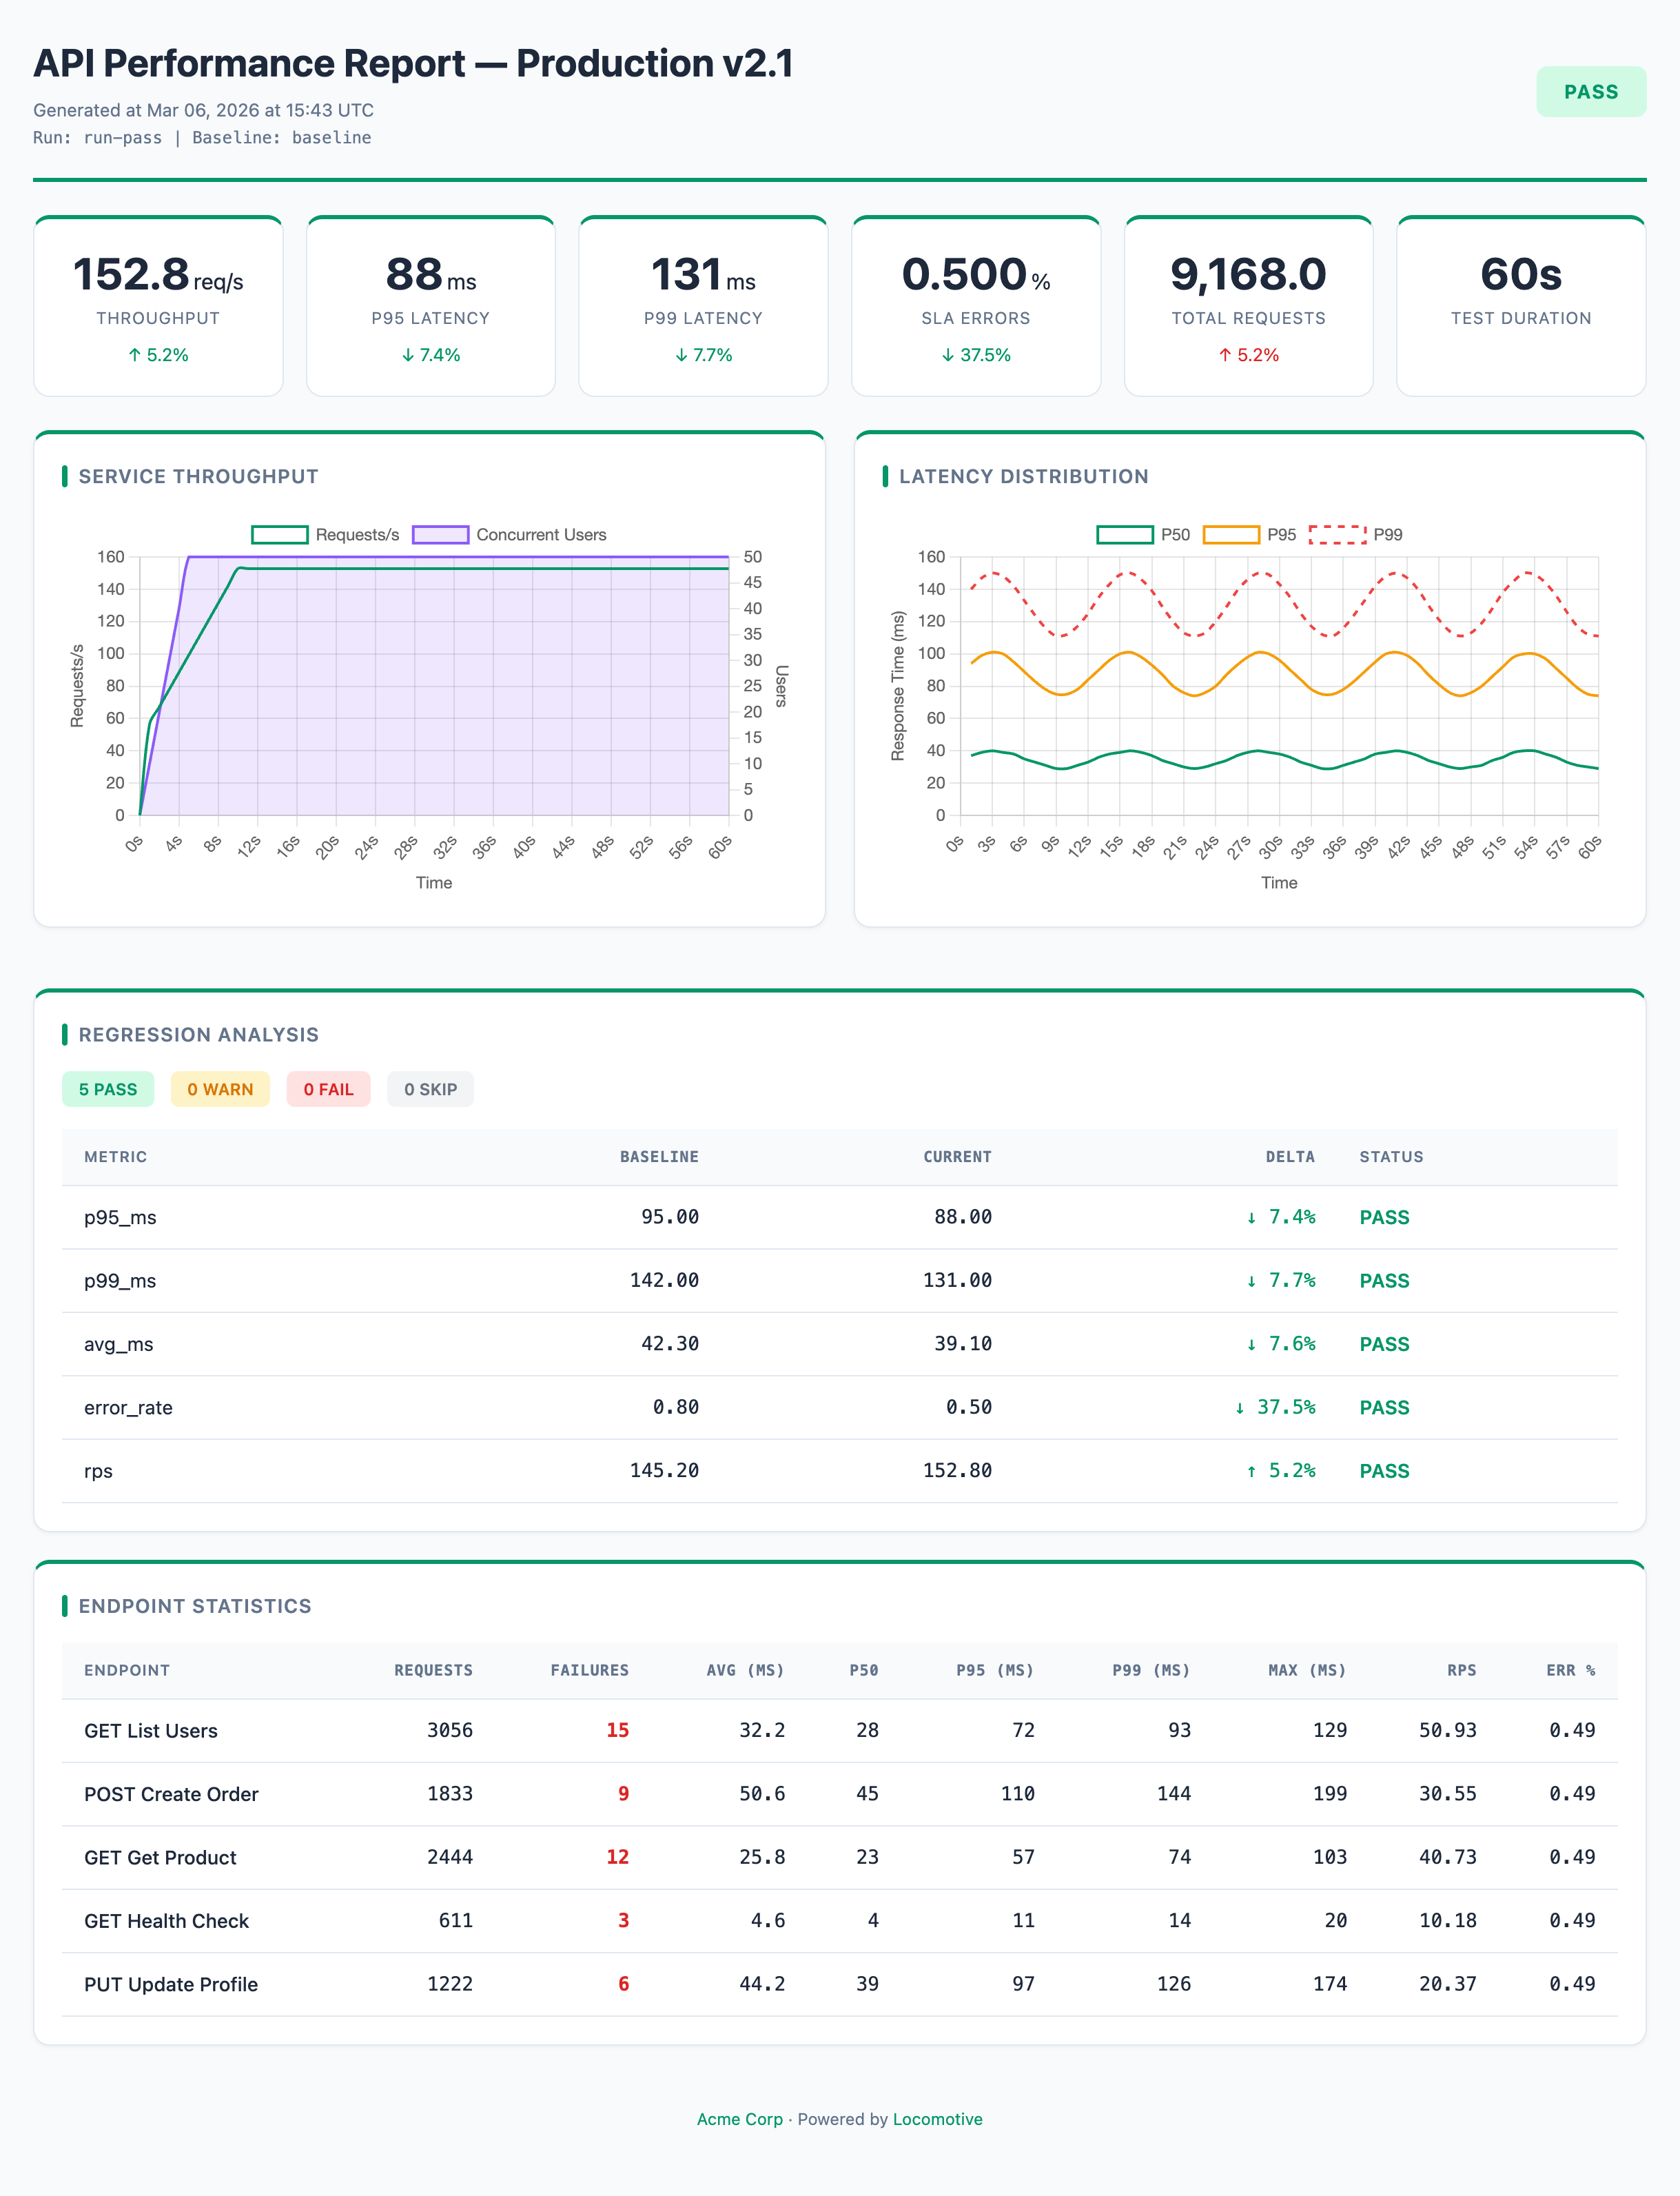
Task: Click the 5 PASS filter badge
Action: tap(108, 1089)
